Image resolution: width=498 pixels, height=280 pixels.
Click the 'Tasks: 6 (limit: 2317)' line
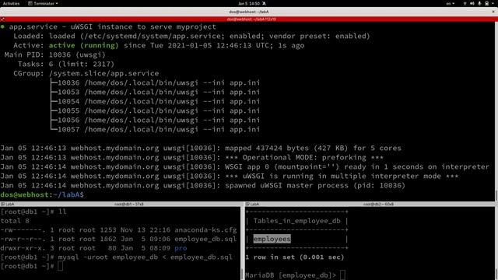coord(66,64)
